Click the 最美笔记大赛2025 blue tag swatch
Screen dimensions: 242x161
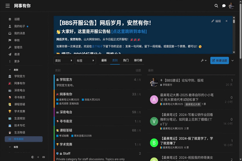click(58, 100)
